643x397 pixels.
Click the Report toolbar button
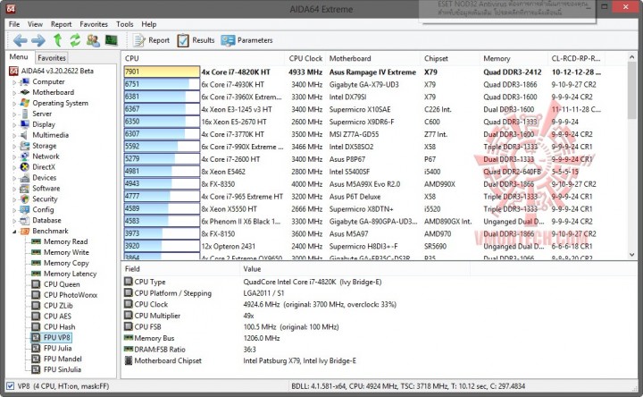point(151,40)
